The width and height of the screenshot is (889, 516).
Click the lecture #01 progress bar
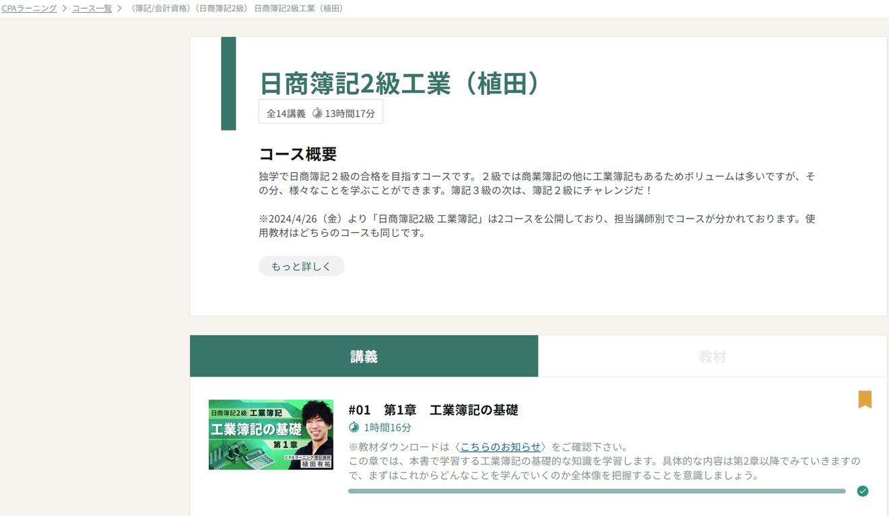(x=597, y=491)
